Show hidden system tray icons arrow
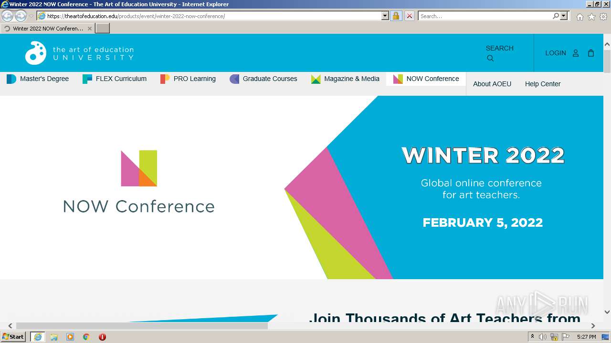 (x=533, y=337)
